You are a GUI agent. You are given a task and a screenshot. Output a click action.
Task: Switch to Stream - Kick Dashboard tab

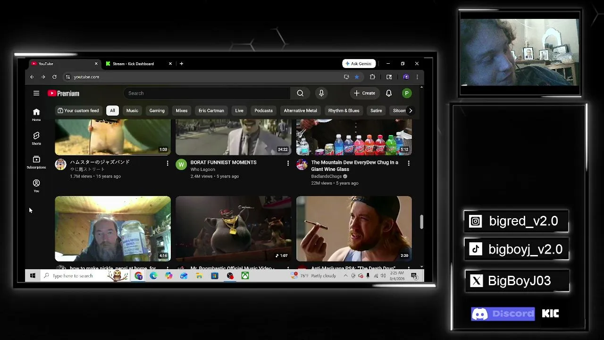point(139,64)
